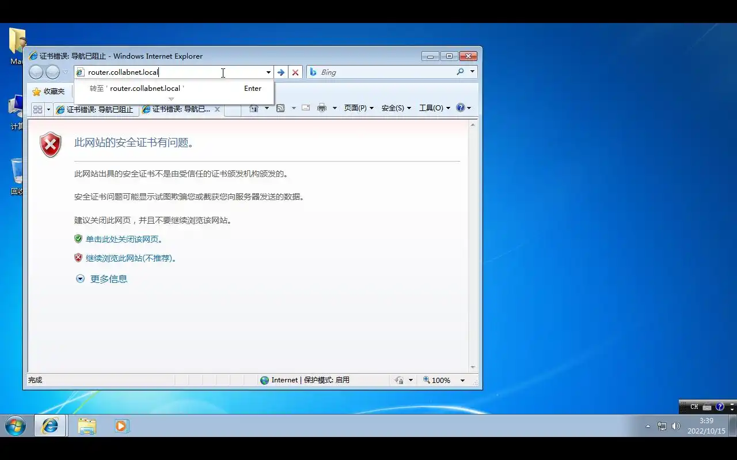Click the network tray icon
This screenshot has height=460, width=737.
[662, 427]
